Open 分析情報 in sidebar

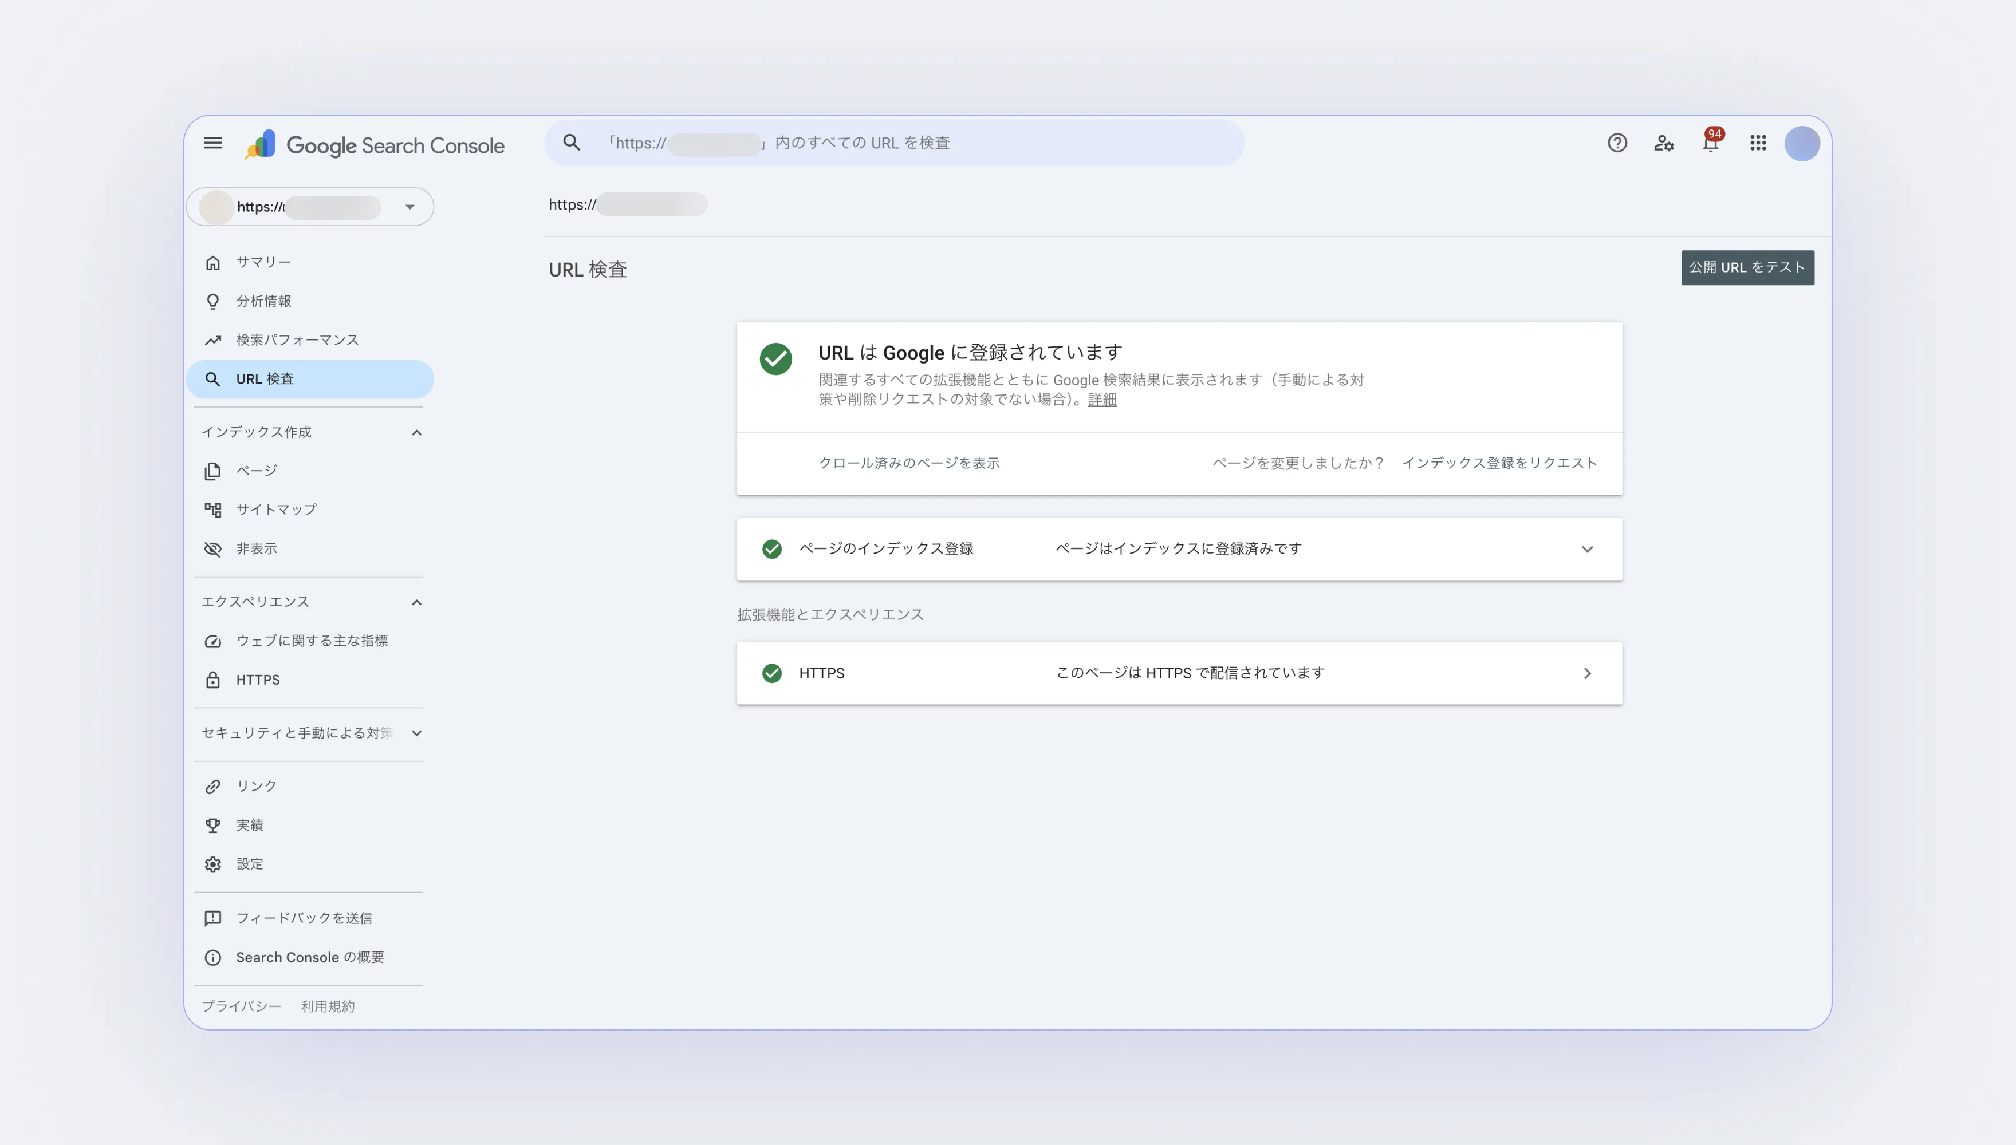pyautogui.click(x=310, y=301)
